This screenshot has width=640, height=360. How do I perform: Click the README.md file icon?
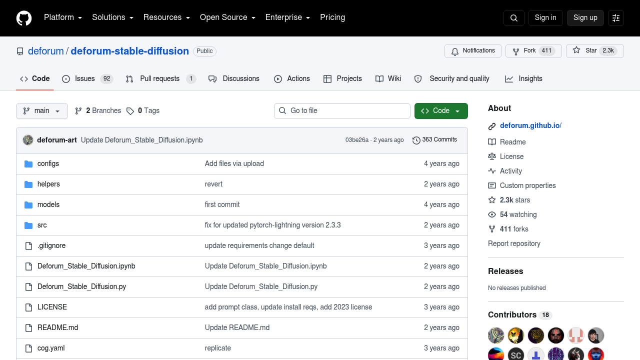click(x=28, y=328)
